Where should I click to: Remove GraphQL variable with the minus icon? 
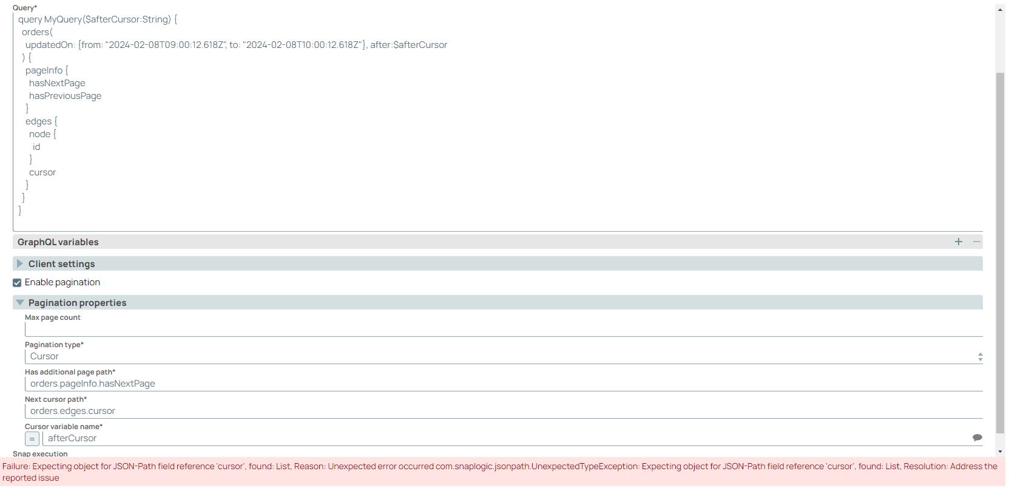tap(976, 242)
